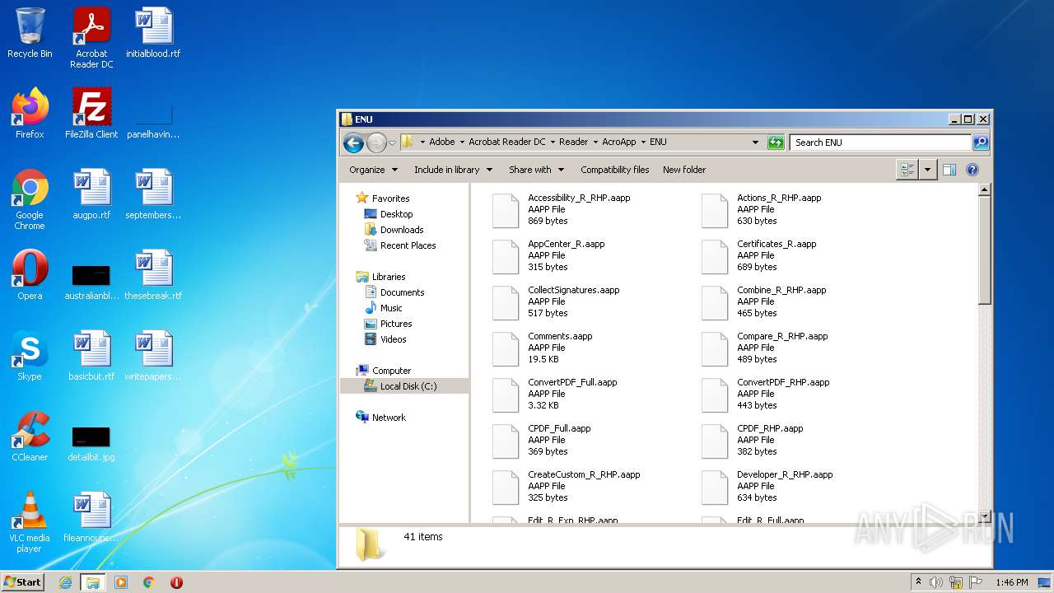Launch Skype from the desktop
The image size is (1054, 593).
(x=30, y=356)
